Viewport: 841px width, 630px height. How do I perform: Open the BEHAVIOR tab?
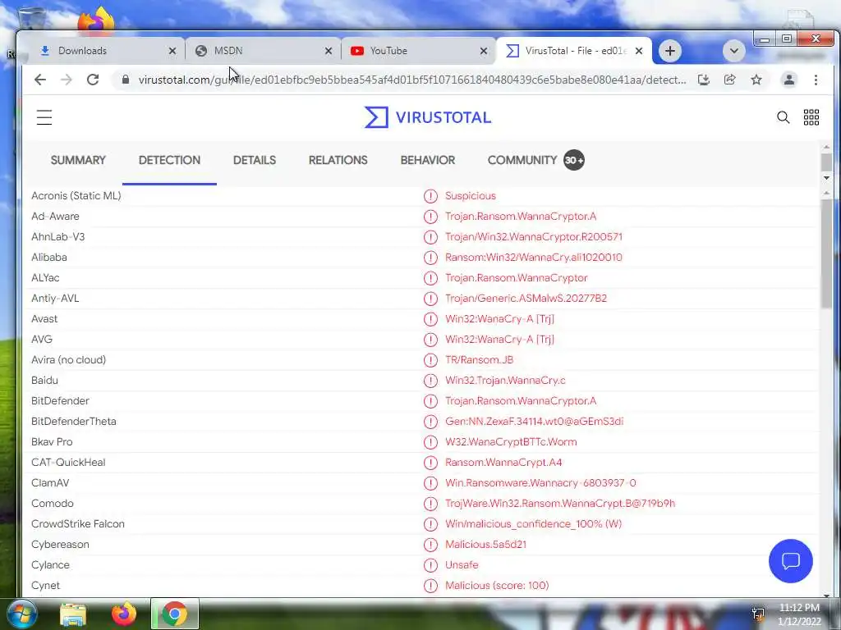click(x=427, y=160)
